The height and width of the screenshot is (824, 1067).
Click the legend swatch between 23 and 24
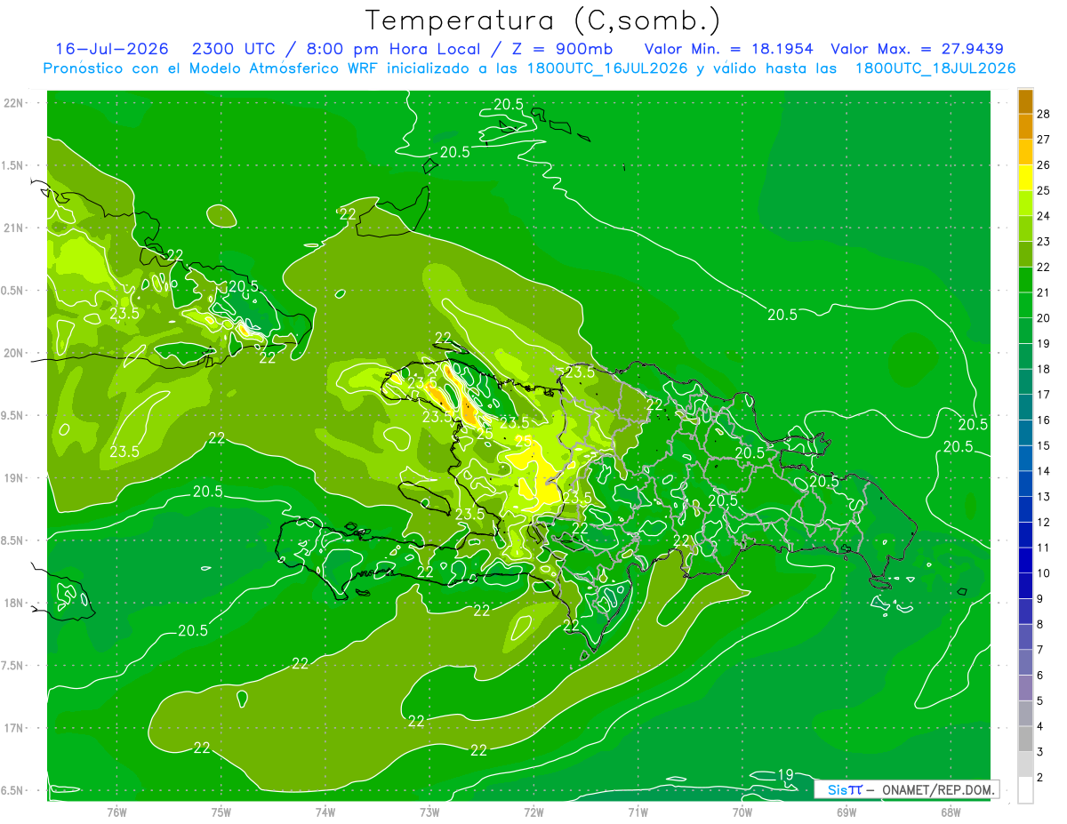pos(1025,228)
